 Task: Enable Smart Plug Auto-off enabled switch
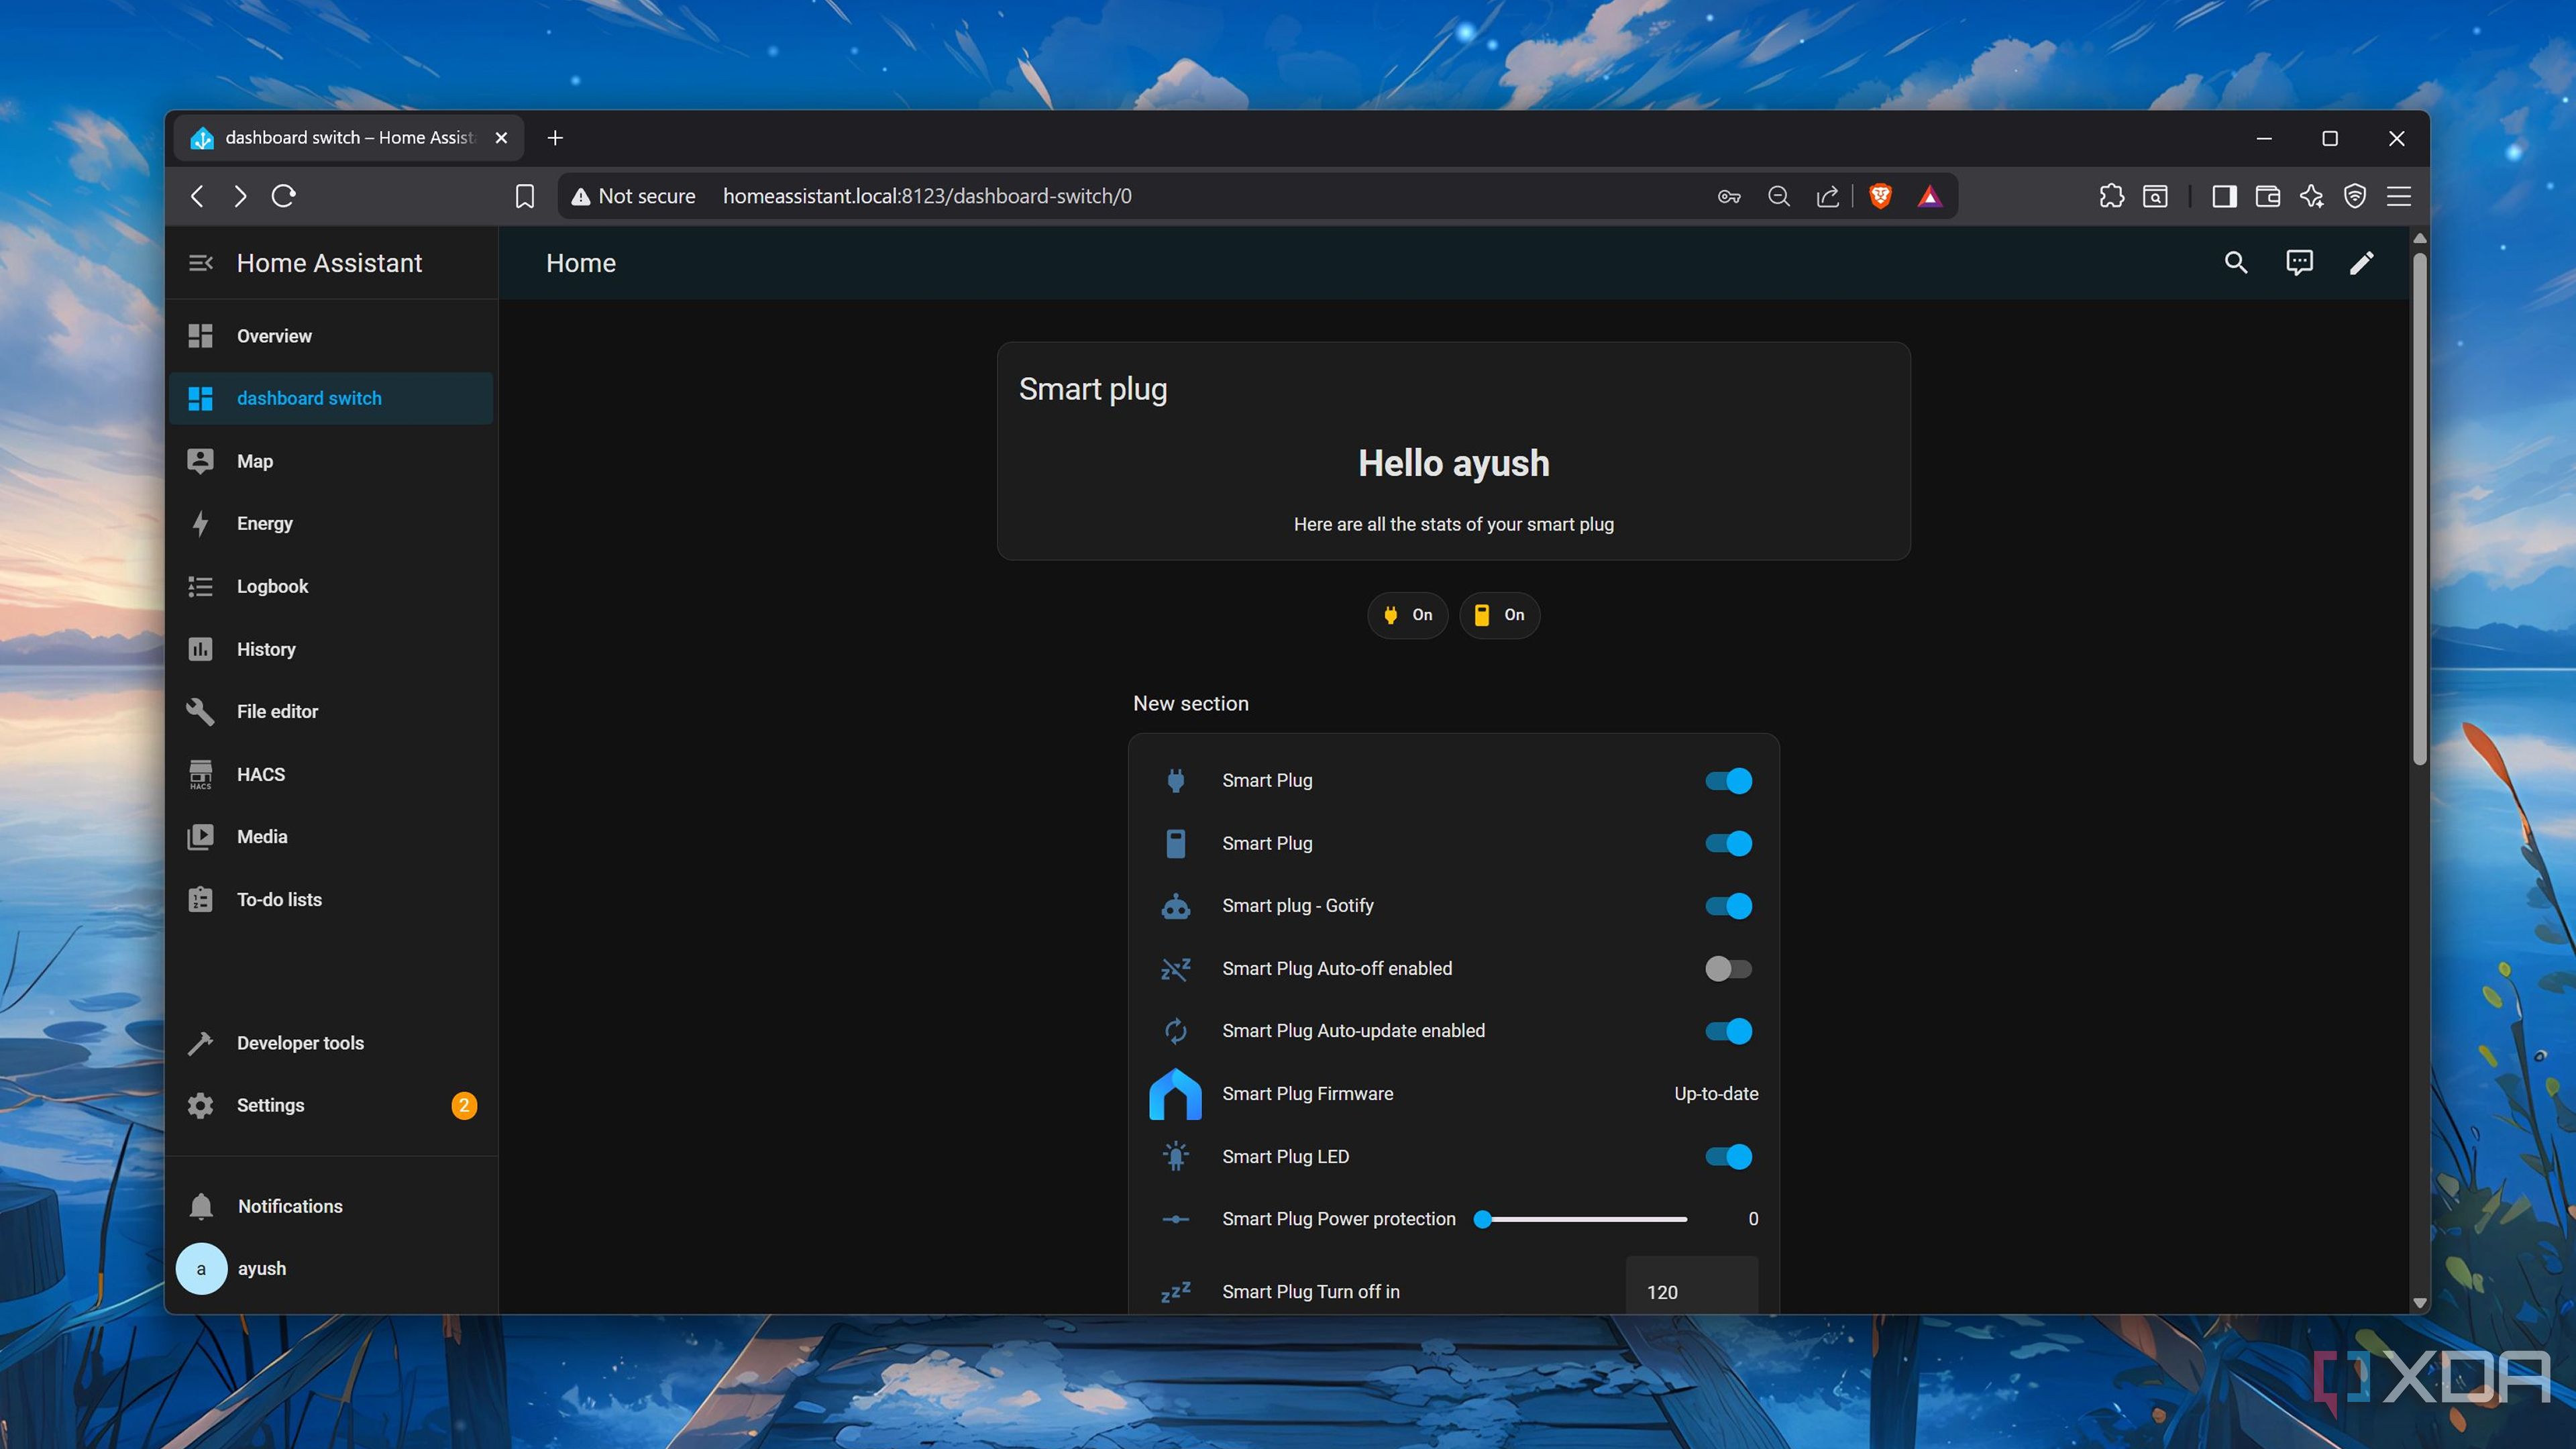click(x=1729, y=968)
